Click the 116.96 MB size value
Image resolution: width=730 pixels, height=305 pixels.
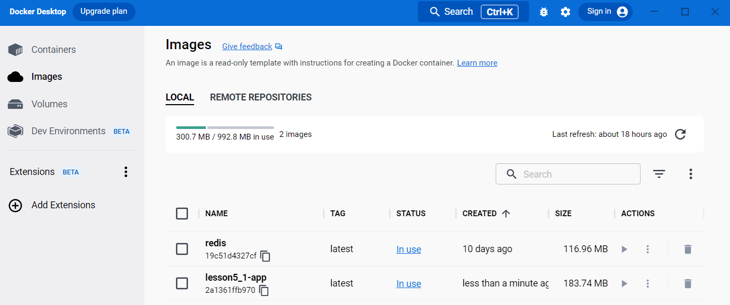(586, 249)
